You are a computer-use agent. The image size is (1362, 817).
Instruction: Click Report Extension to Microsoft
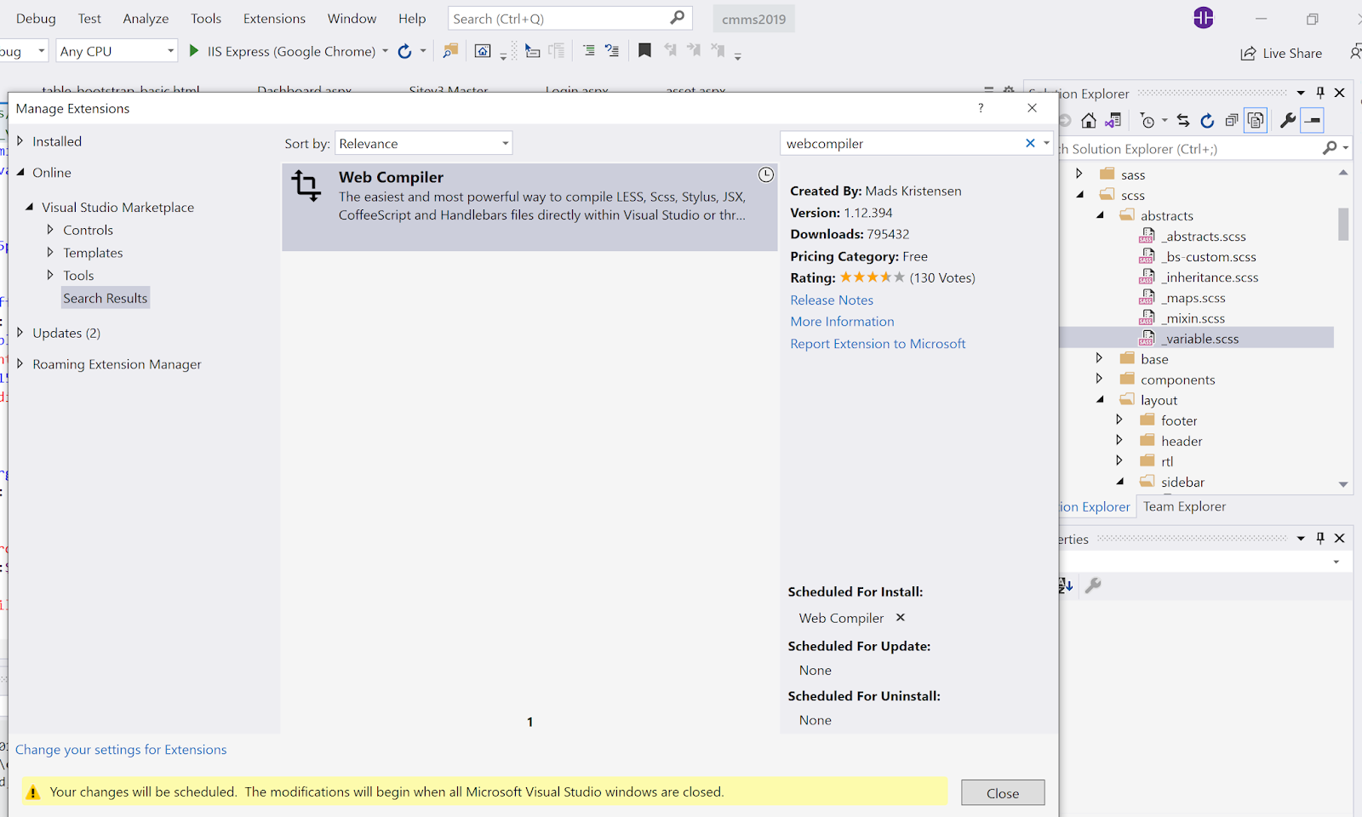click(878, 344)
